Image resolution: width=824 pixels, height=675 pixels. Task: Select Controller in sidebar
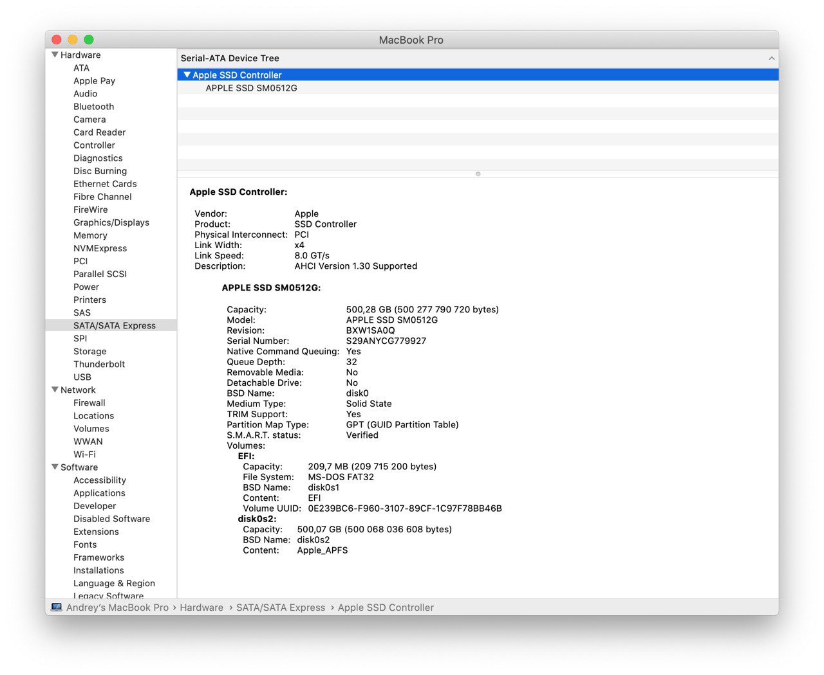(x=94, y=145)
